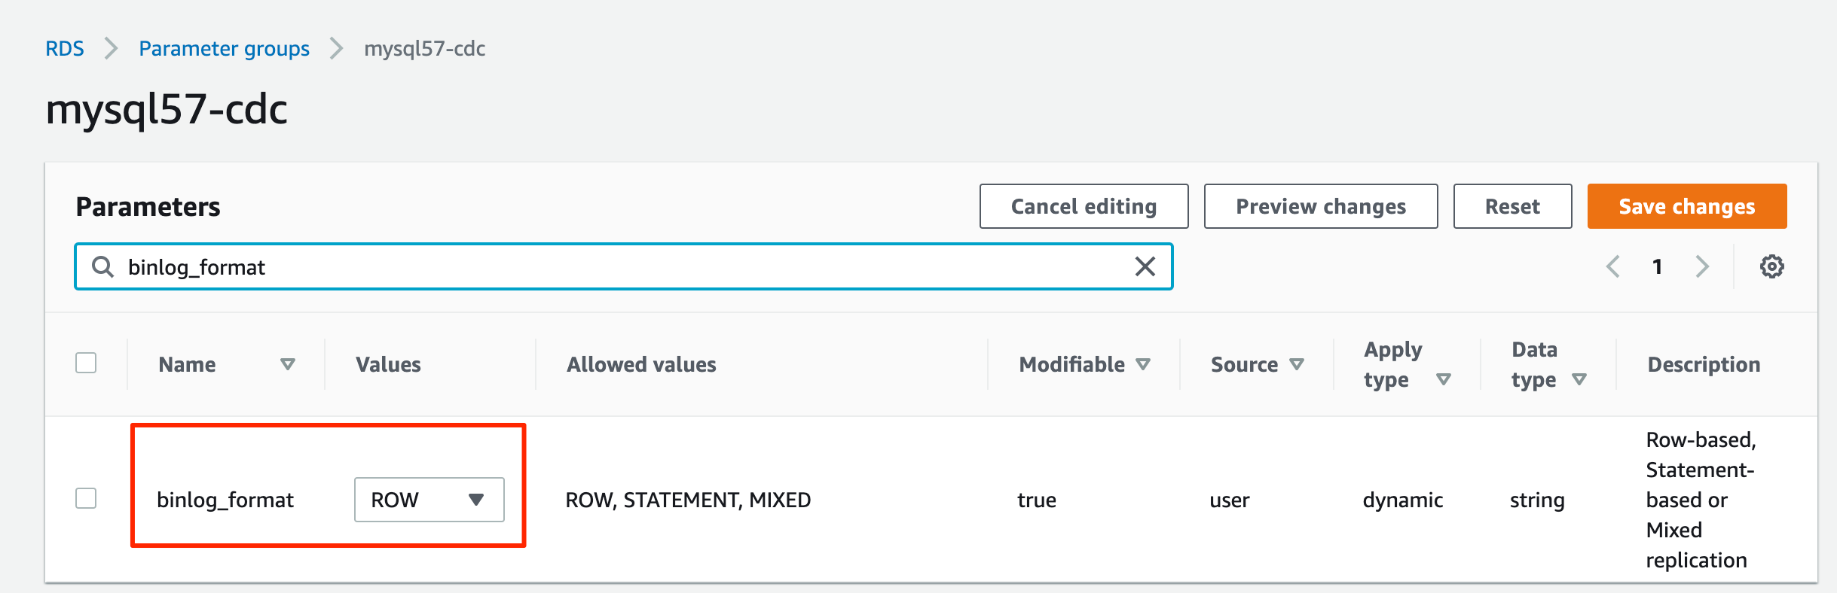Go to previous page of parameters
The width and height of the screenshot is (1837, 593).
[x=1613, y=266]
